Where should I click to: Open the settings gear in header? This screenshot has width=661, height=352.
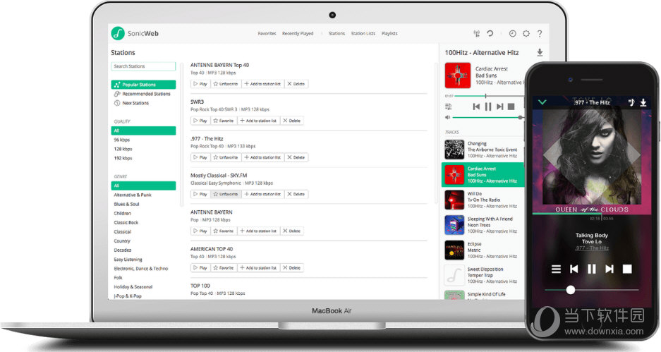(526, 33)
